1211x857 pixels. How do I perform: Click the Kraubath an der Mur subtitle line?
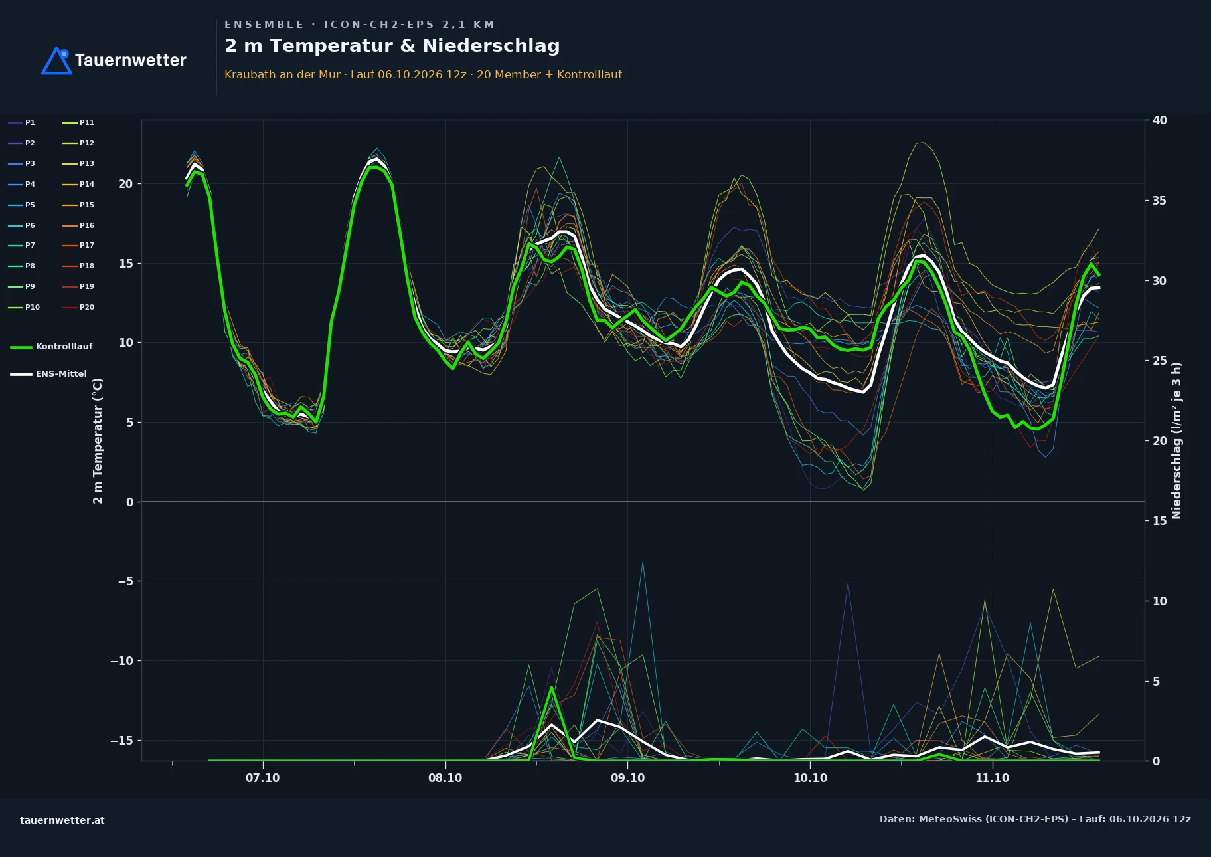click(x=423, y=74)
